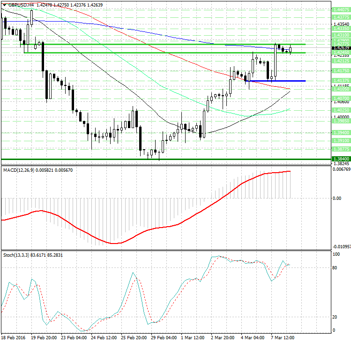
Task: Click the 7 Mar 12:00 time label
Action: [x=283, y=338]
